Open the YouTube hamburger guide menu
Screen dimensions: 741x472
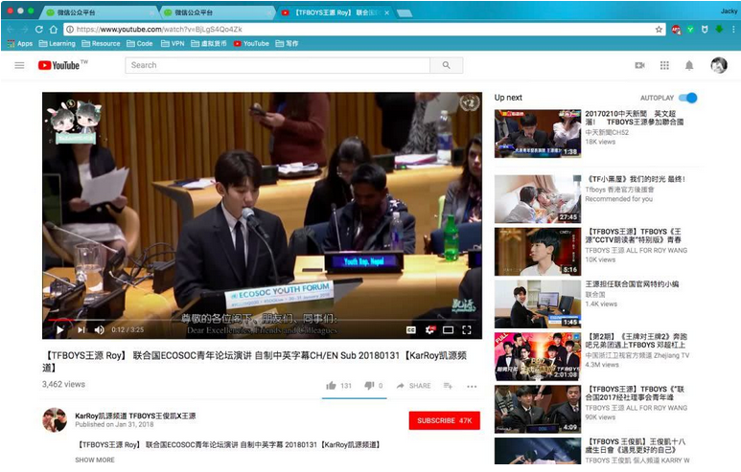pos(19,65)
